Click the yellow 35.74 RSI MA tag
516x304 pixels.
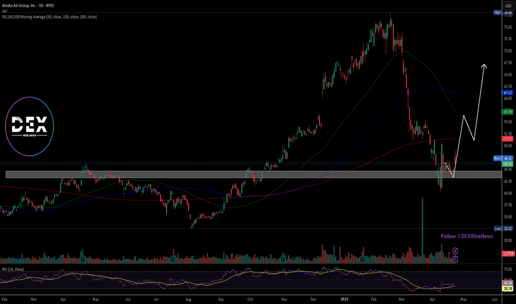pyautogui.click(x=508, y=289)
